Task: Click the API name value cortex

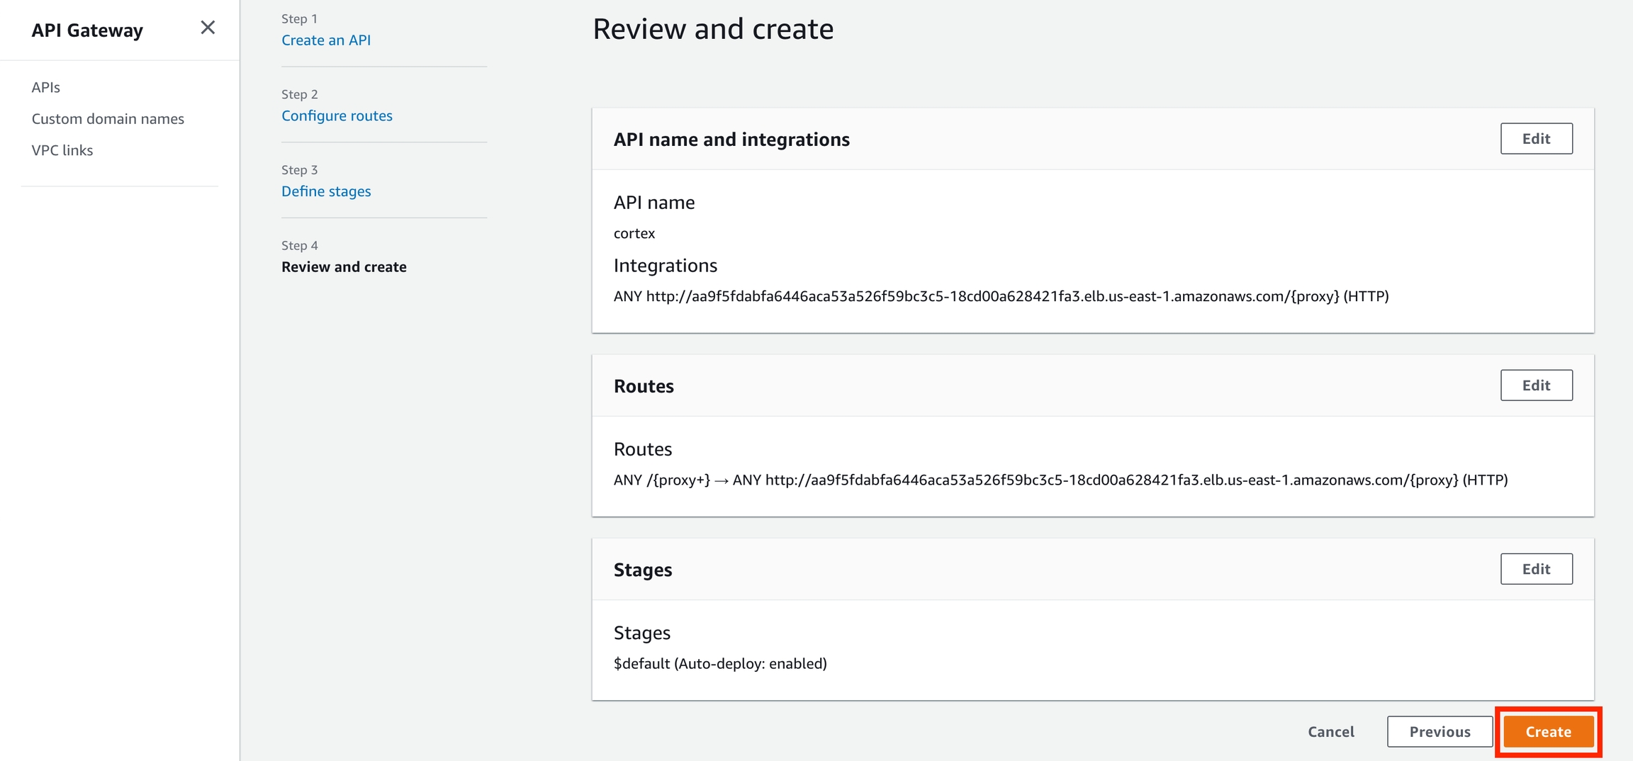Action: point(634,234)
